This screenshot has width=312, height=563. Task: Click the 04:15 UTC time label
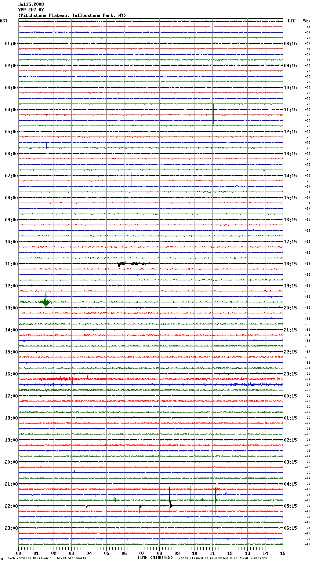pos(290,484)
